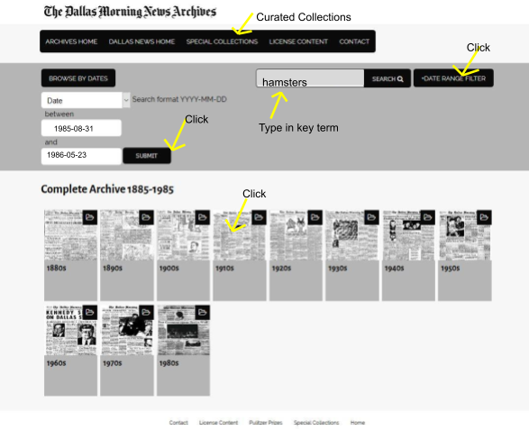Click the Submit button
Viewport: 529px width, 430px height.
click(147, 156)
